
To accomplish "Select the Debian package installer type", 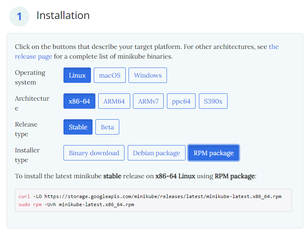I will click(x=156, y=153).
